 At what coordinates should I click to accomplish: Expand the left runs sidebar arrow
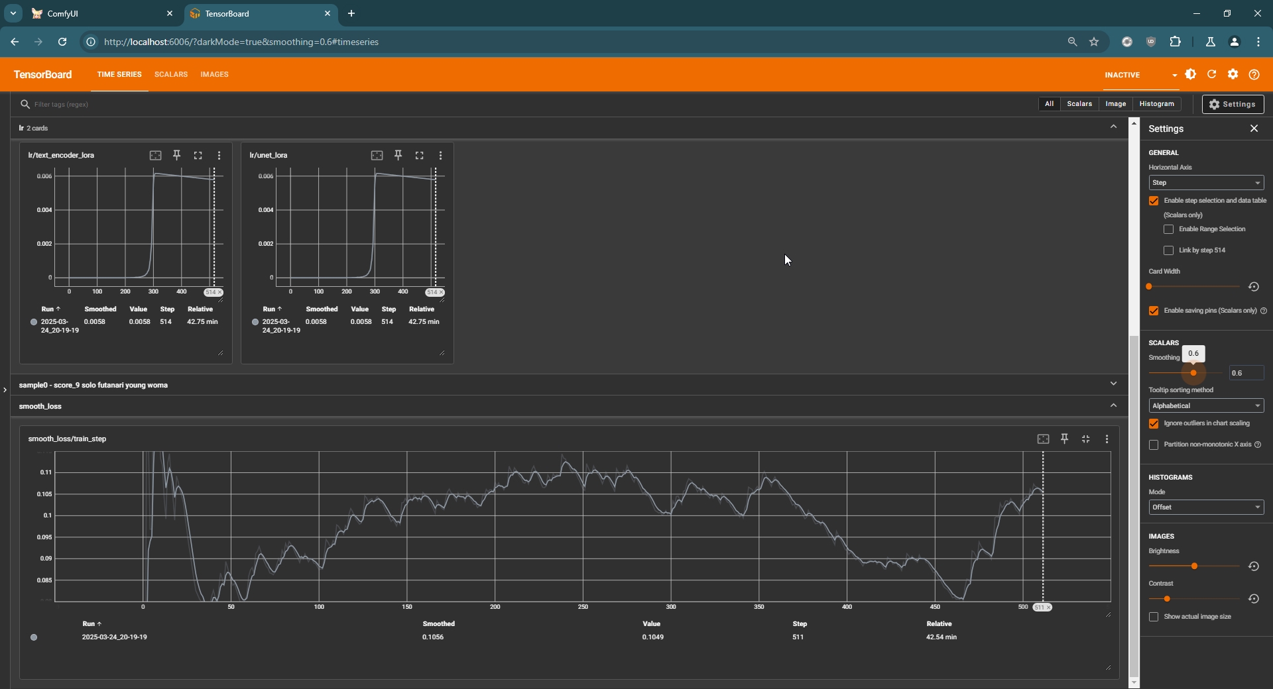(x=5, y=390)
